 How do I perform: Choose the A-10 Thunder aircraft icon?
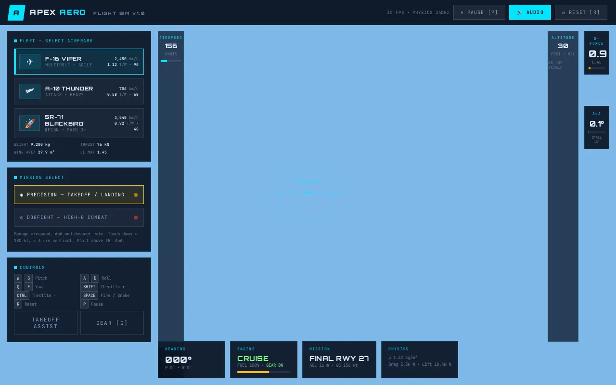click(30, 91)
